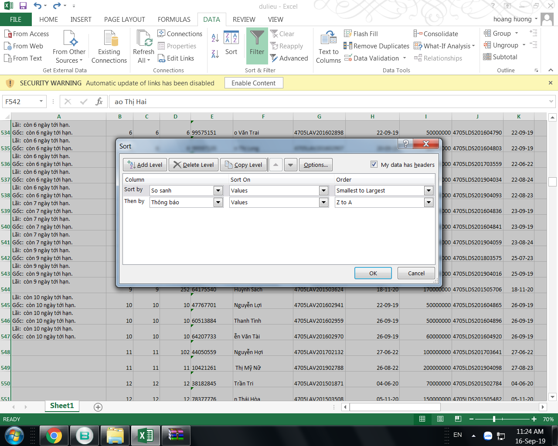Screen dimensions: 558x446
Task: Click Windows Start button
Action: [14, 435]
